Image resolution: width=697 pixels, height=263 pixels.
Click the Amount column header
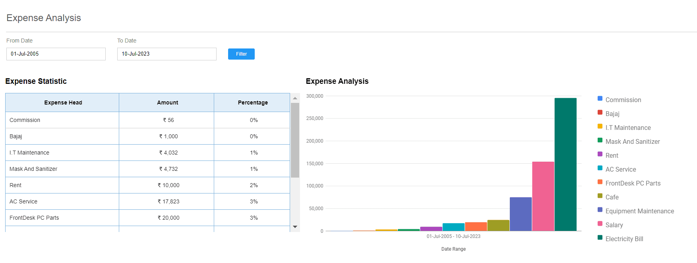pyautogui.click(x=167, y=102)
